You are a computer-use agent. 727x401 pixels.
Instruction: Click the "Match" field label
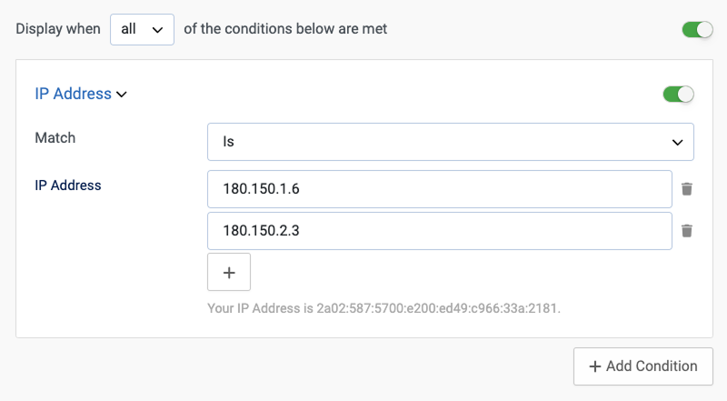tap(55, 138)
